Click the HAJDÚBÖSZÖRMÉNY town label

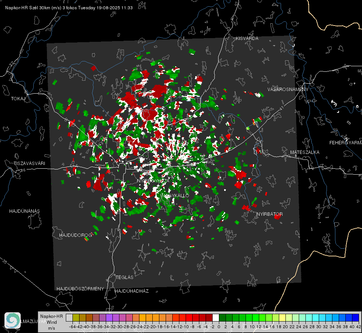tap(80, 289)
